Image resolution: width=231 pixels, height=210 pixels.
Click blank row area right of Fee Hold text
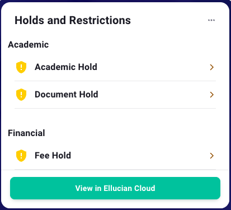[x=140, y=156]
